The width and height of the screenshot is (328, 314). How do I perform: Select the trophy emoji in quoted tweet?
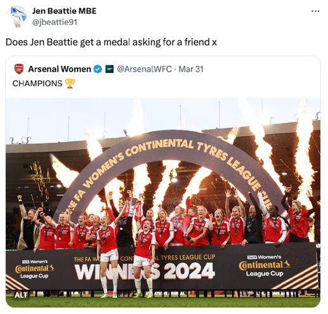[70, 84]
